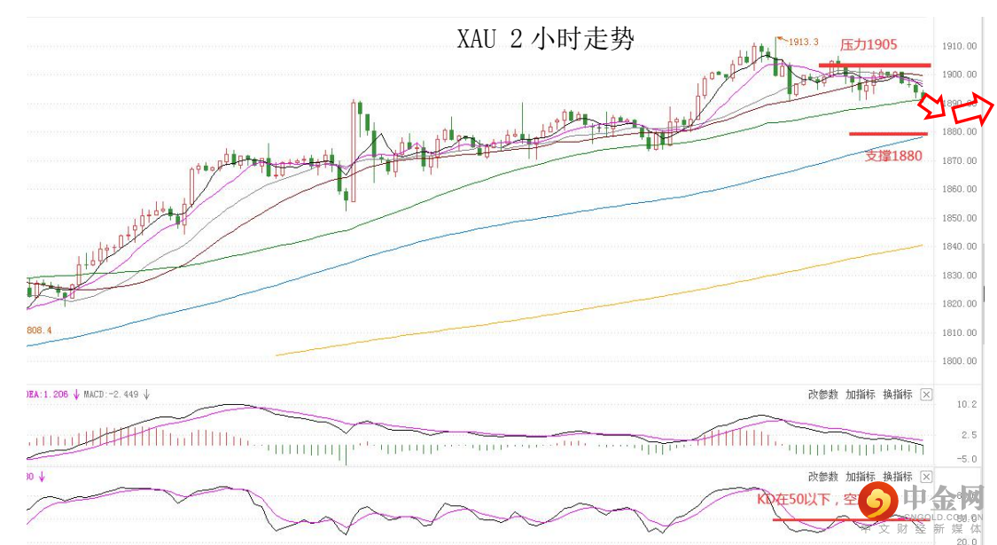The image size is (997, 545).
Task: Open 改参数 in the KD panel
Action: pos(822,477)
